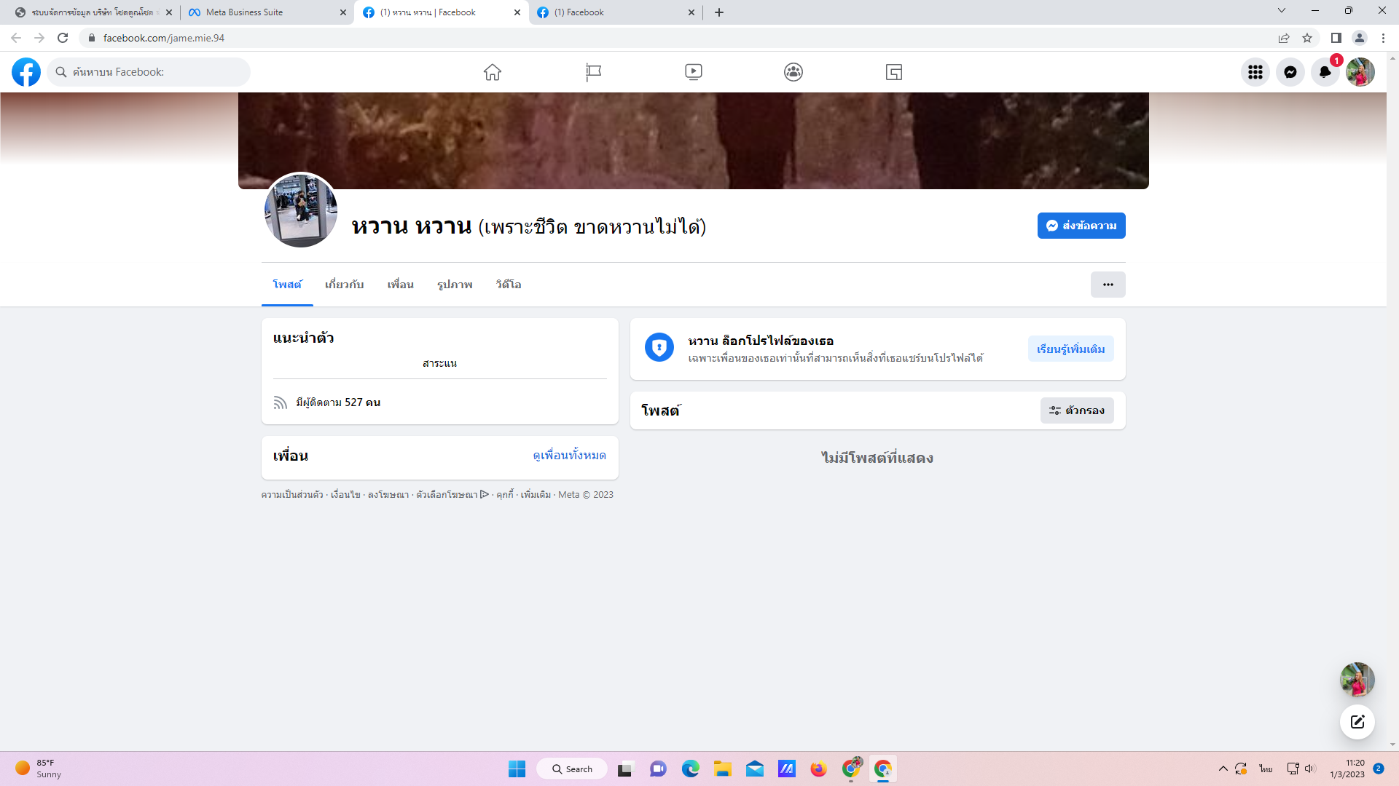Screen dimensions: 1399x786
Task: Expand the Chrome tab search chevron
Action: coord(1281,11)
